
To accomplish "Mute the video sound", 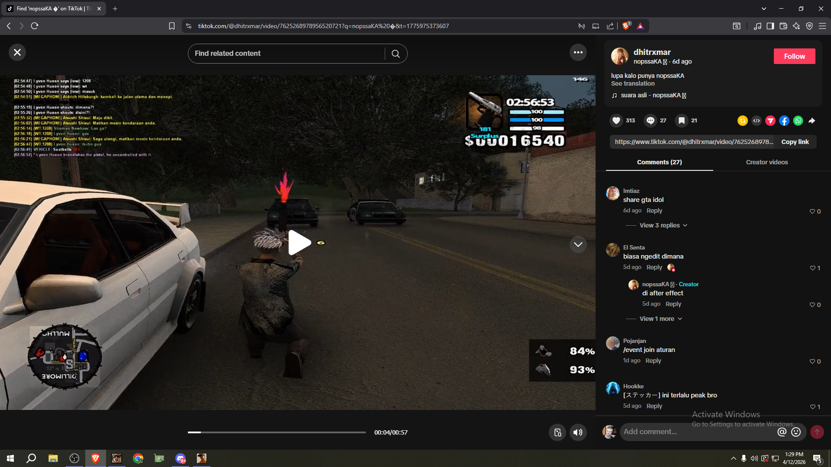I will (x=578, y=432).
